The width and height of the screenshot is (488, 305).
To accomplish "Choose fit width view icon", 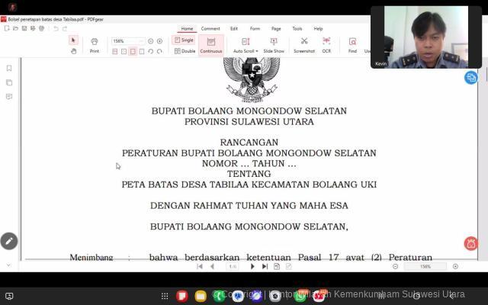I will click(x=133, y=51).
